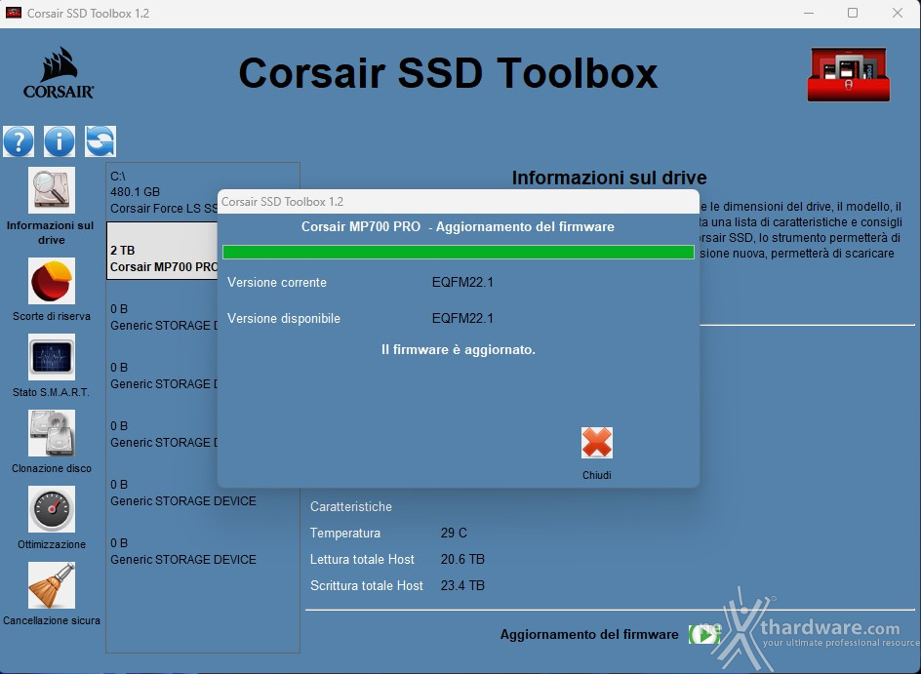Image resolution: width=921 pixels, height=674 pixels.
Task: Maximize the Corsair SSD Toolbox window
Action: tap(853, 13)
